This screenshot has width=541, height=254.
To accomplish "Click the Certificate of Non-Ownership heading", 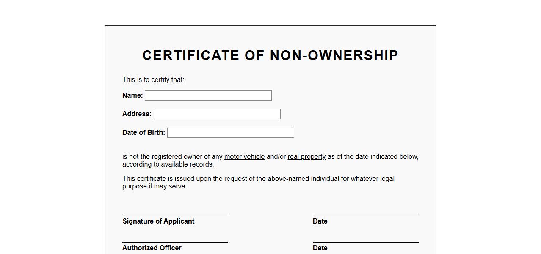I will point(270,55).
